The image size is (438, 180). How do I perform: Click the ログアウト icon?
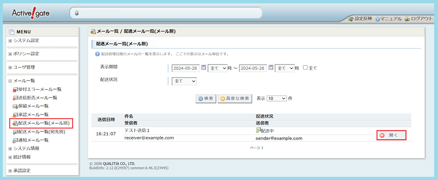click(407, 19)
